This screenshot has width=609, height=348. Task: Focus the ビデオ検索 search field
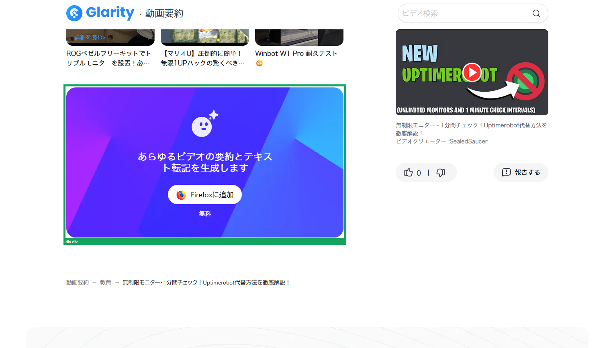(462, 13)
